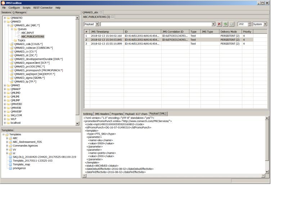Select message row 2 in the table
Viewport: 288px width, 221px height.
click(x=144, y=40)
